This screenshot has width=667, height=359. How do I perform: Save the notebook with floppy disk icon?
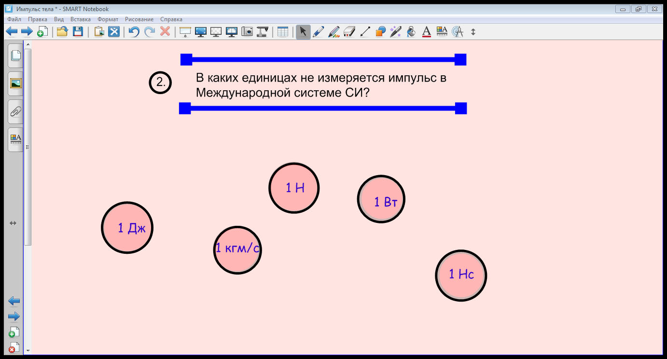tap(78, 32)
